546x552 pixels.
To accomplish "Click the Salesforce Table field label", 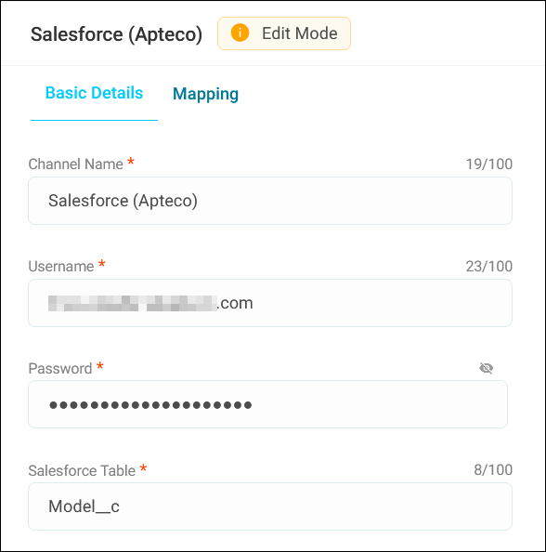I will point(82,470).
